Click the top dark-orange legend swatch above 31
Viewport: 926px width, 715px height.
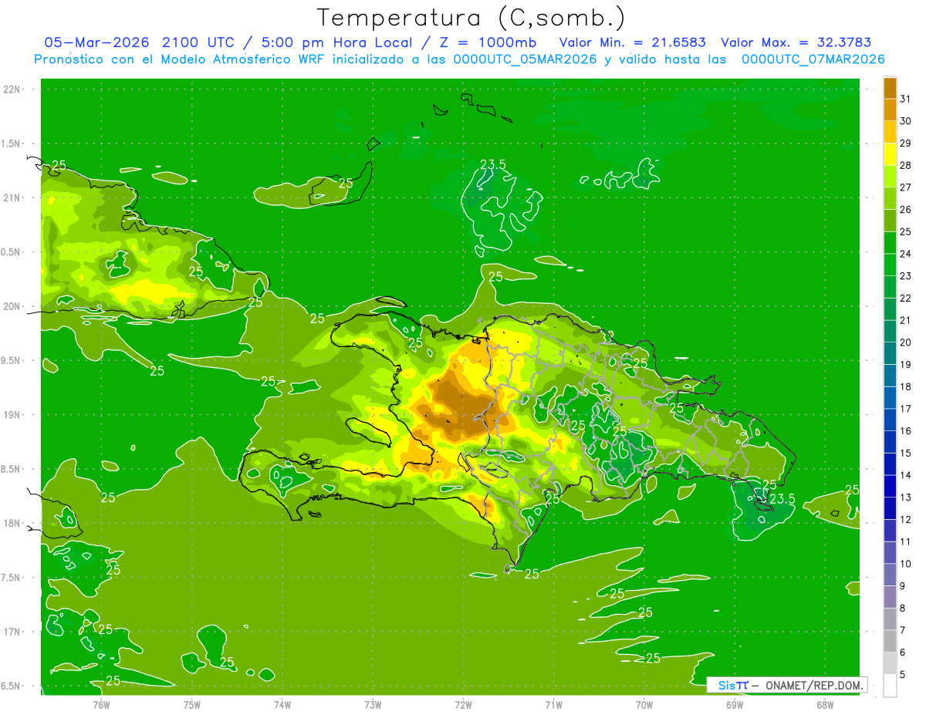tap(891, 87)
